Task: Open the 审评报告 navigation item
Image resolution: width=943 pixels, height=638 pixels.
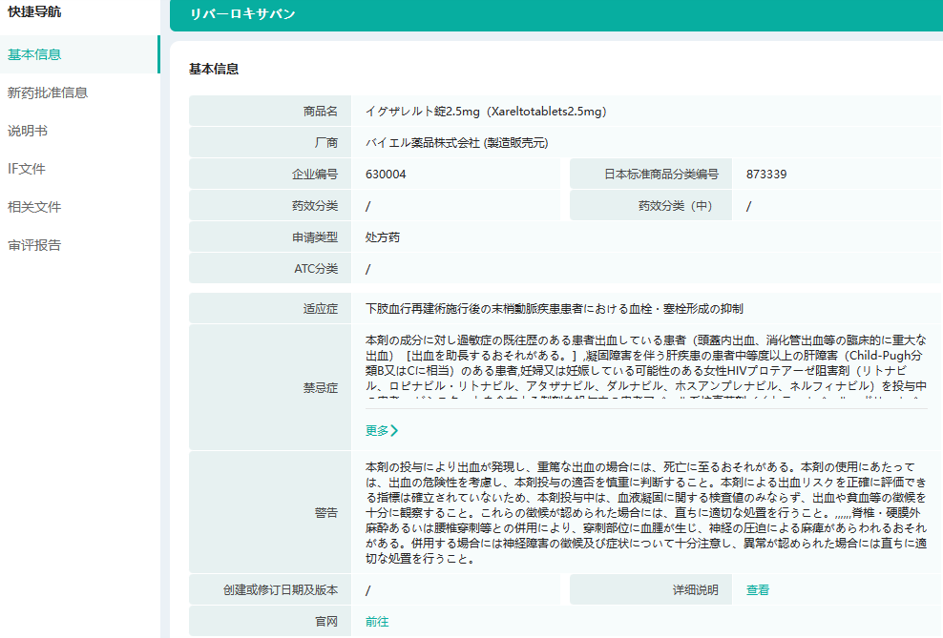Action: coord(34,245)
